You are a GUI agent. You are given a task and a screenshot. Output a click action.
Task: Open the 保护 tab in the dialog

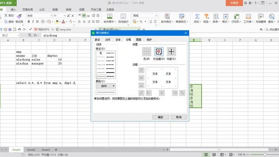pyautogui.click(x=149, y=40)
